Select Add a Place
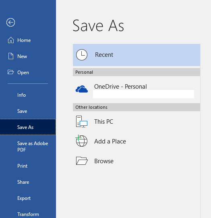The image size is (211, 218). (137, 141)
